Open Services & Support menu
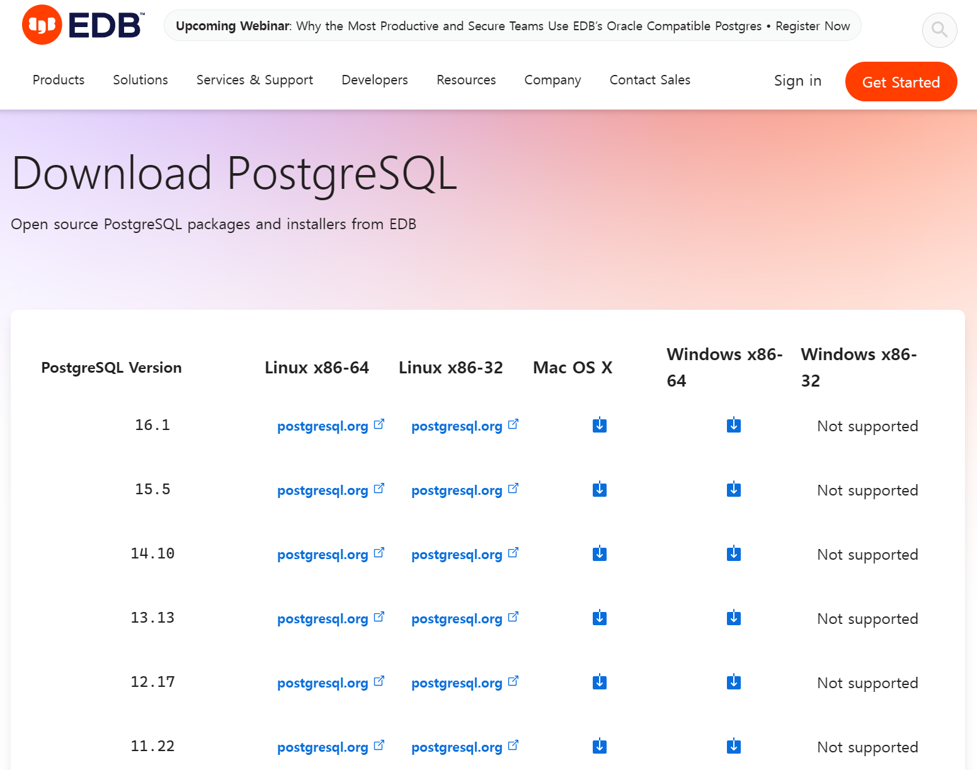Image resolution: width=977 pixels, height=770 pixels. 254,80
